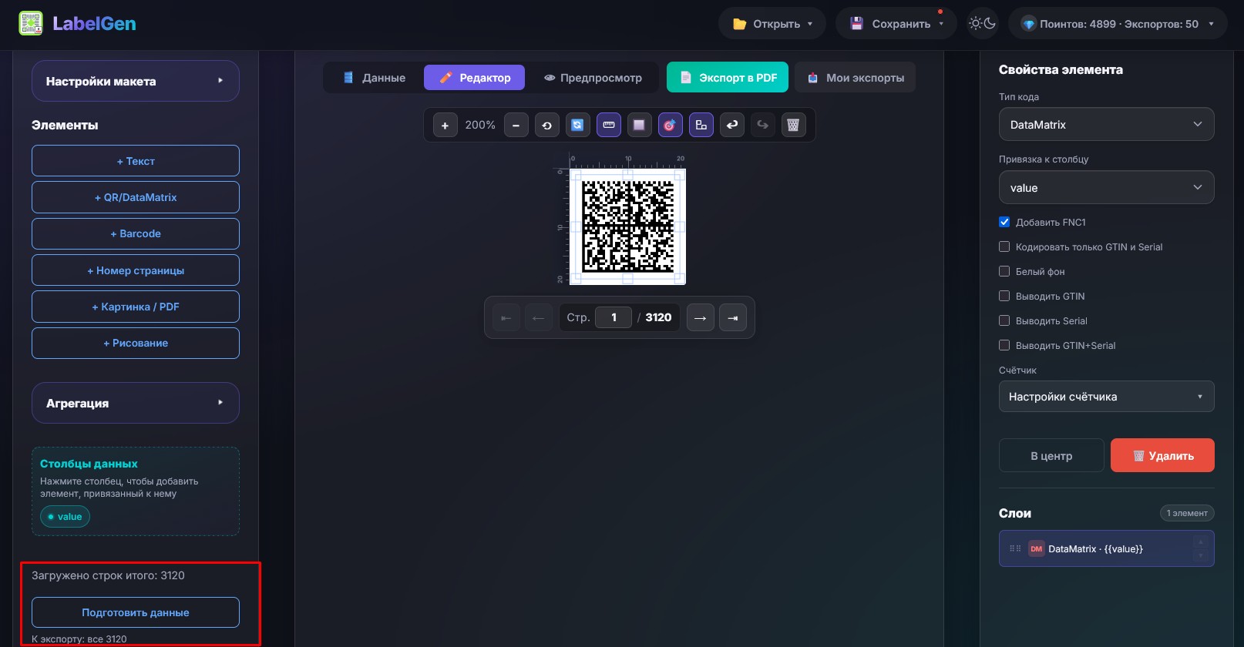
Task: Click the redo arrow icon
Action: click(x=762, y=125)
